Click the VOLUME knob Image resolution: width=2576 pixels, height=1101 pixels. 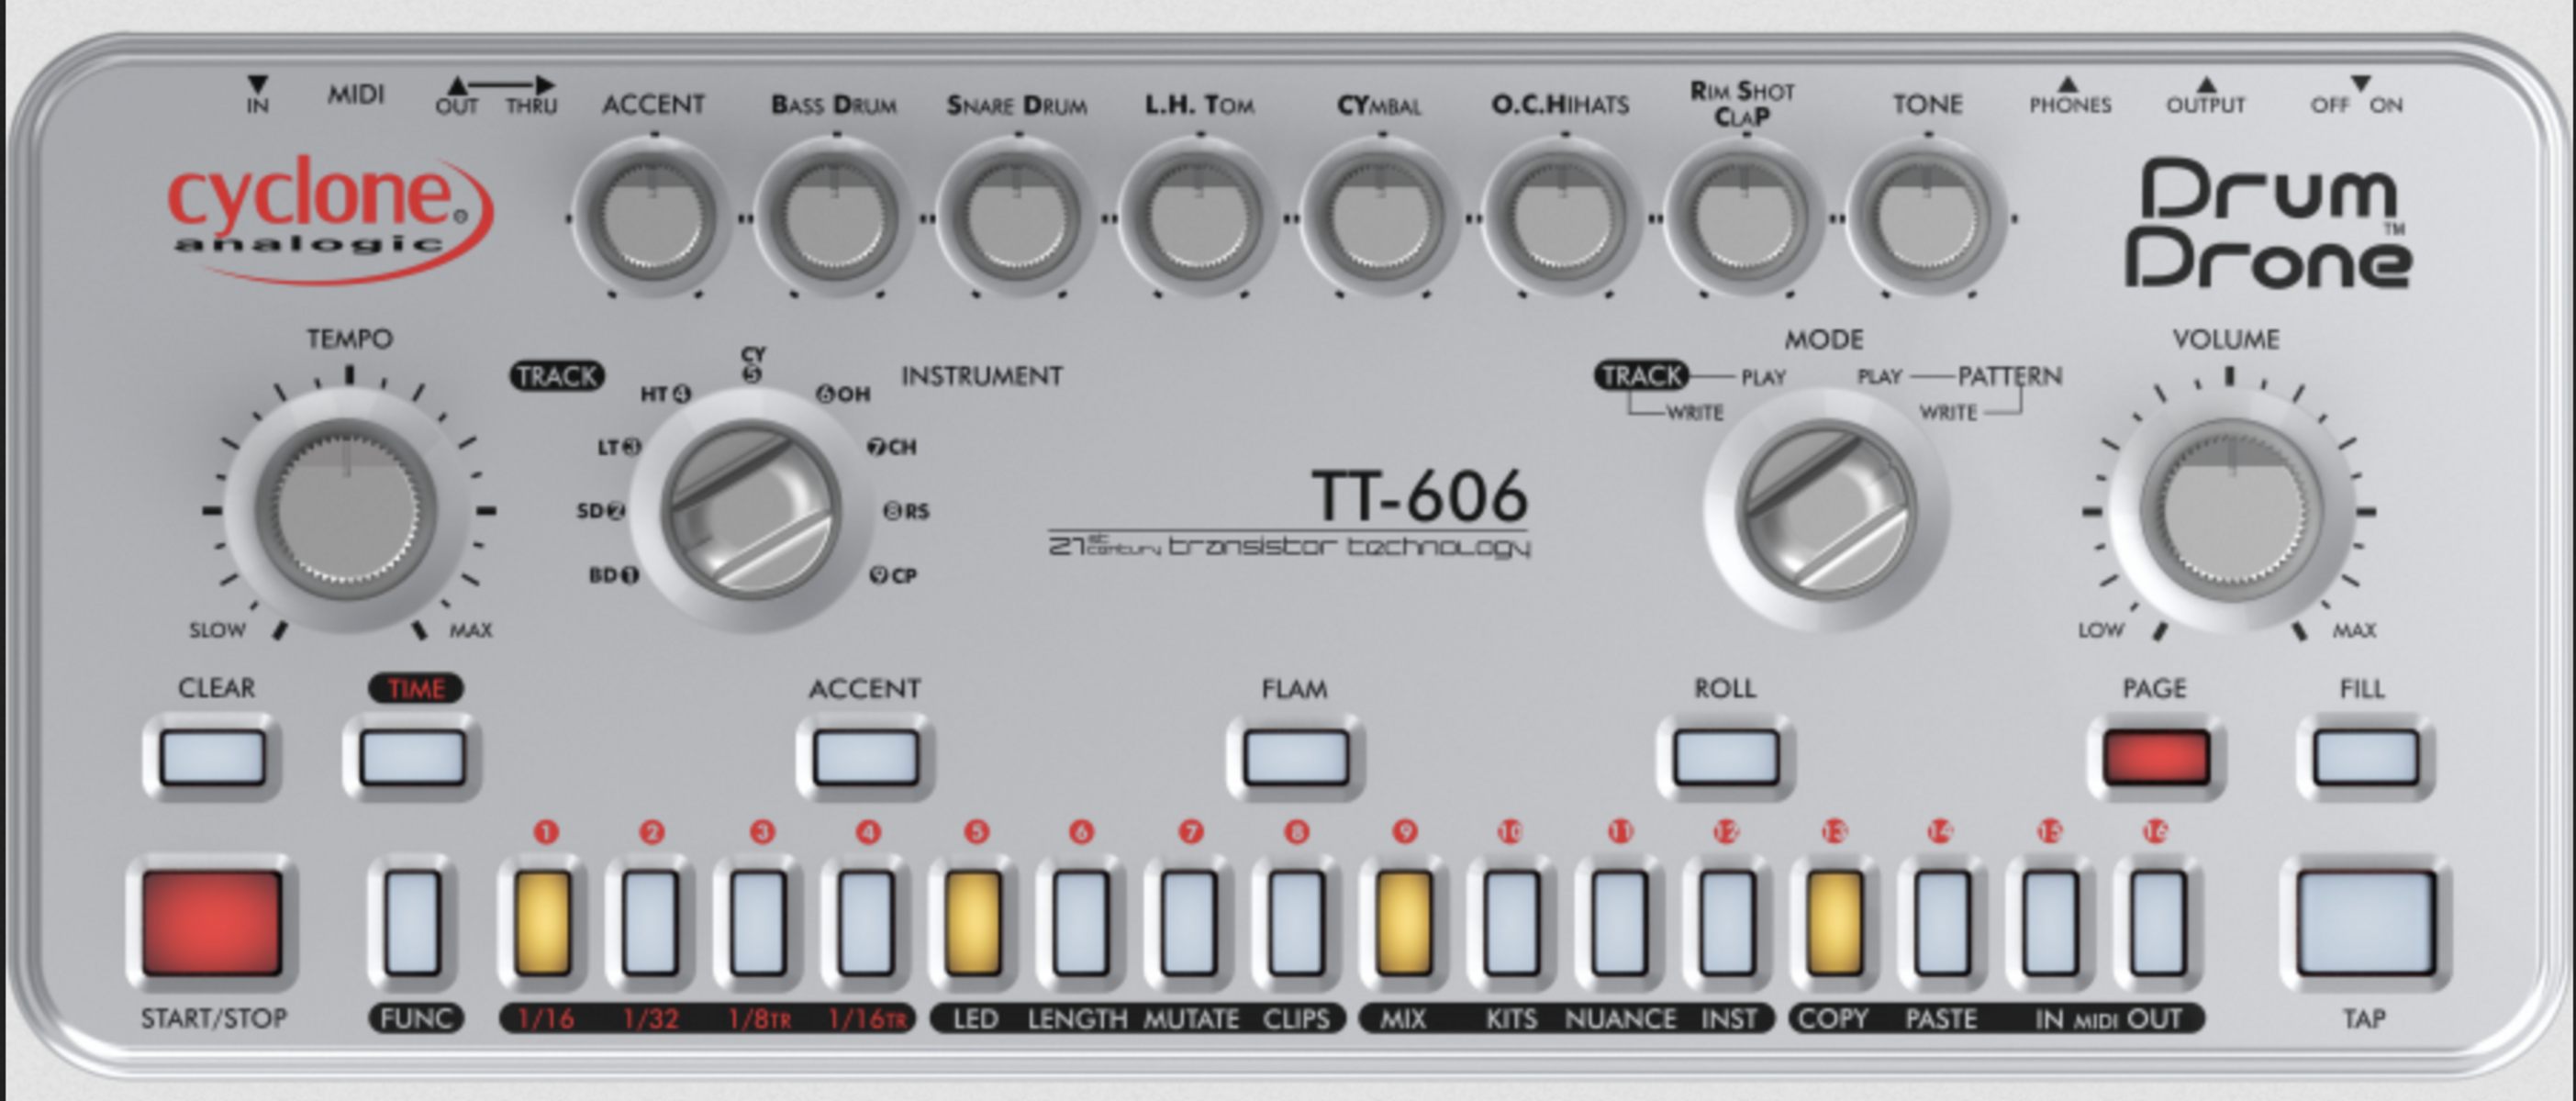(x=2230, y=510)
